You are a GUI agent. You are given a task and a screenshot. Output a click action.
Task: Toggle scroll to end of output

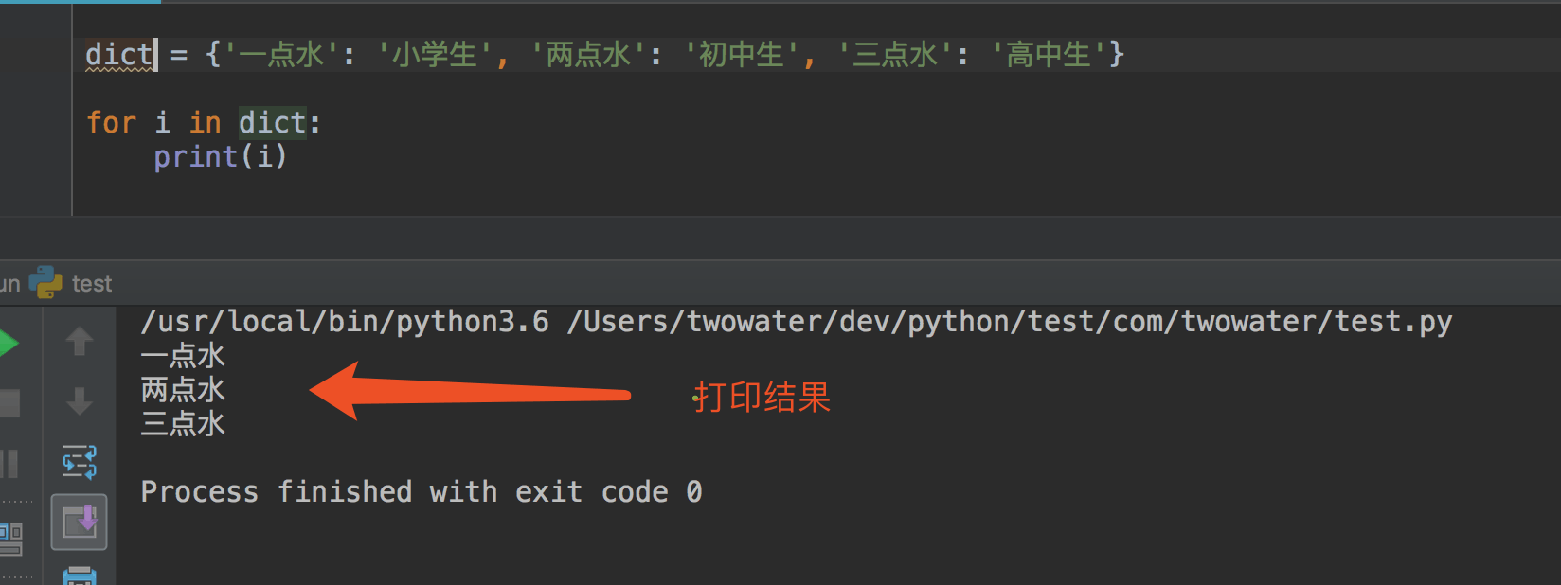pos(80,522)
